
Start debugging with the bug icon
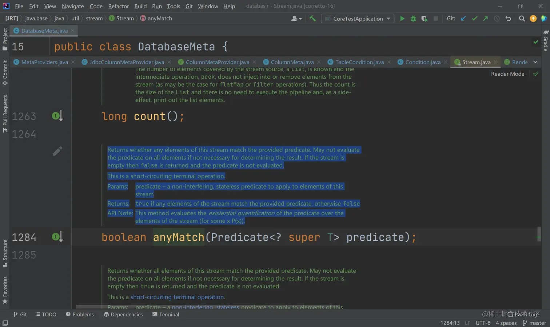click(x=413, y=19)
